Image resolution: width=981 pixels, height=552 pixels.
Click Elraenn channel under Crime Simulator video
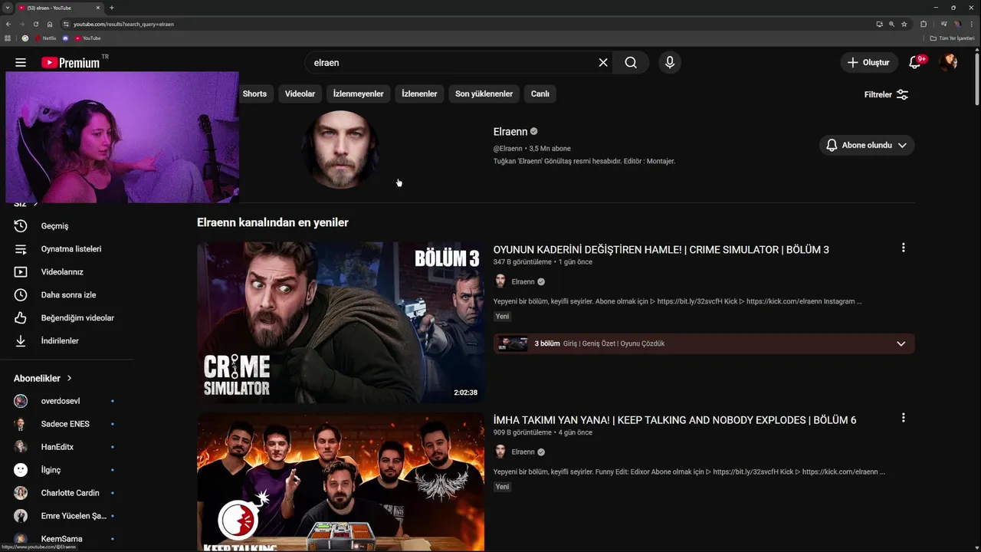(x=523, y=281)
